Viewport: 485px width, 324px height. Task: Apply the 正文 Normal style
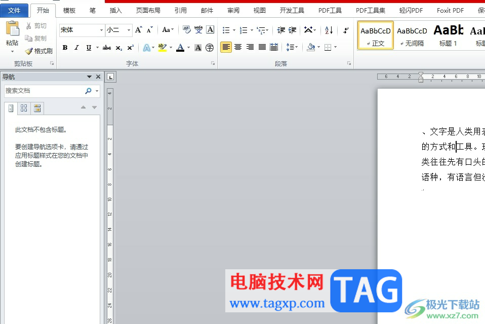(x=376, y=35)
